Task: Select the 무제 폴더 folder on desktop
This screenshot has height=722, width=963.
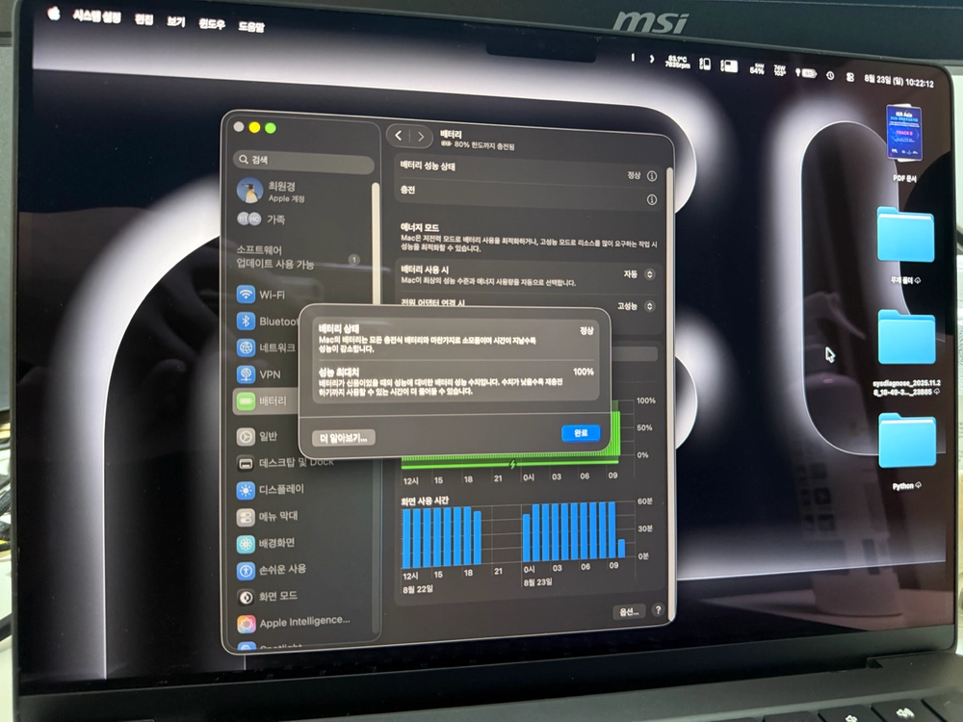Action: 905,245
